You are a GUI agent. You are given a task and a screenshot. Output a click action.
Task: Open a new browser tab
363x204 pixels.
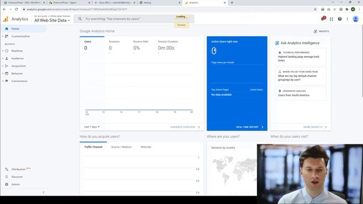tap(232, 2)
